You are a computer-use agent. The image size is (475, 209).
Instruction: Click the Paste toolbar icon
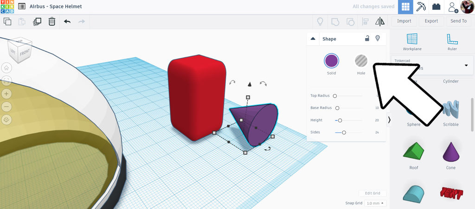pos(22,21)
